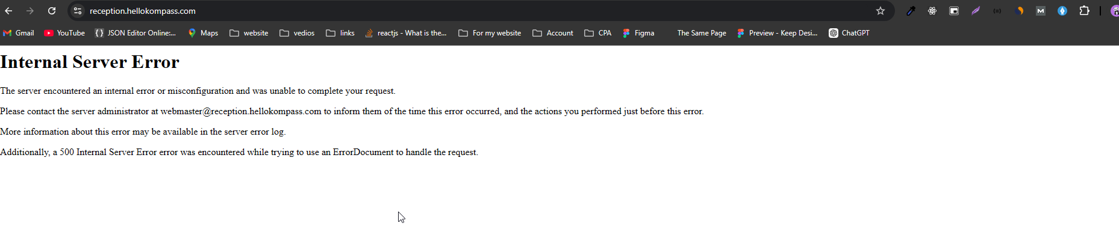Open the ChatGPT bookmark

[x=849, y=33]
